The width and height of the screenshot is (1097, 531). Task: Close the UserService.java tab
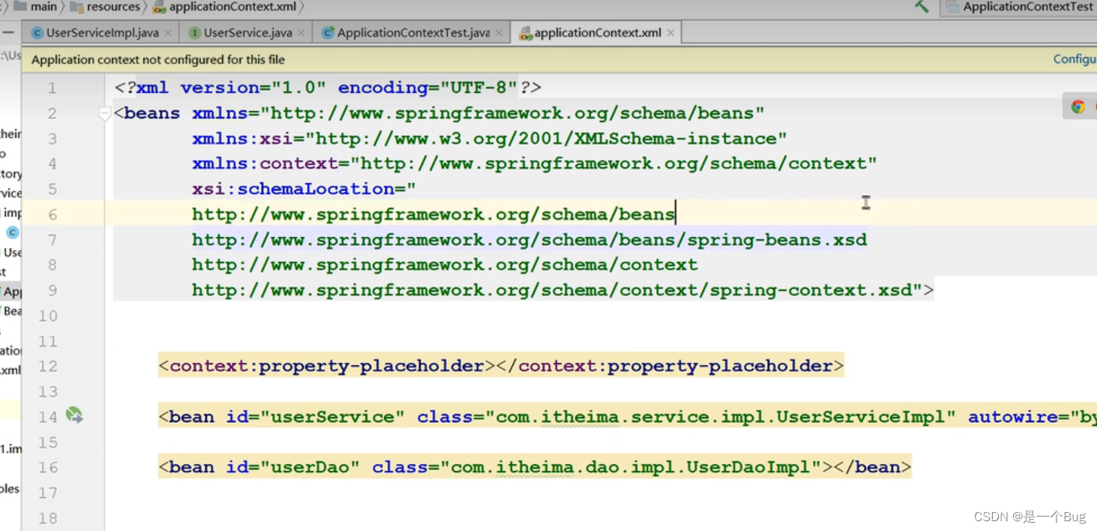tap(301, 33)
